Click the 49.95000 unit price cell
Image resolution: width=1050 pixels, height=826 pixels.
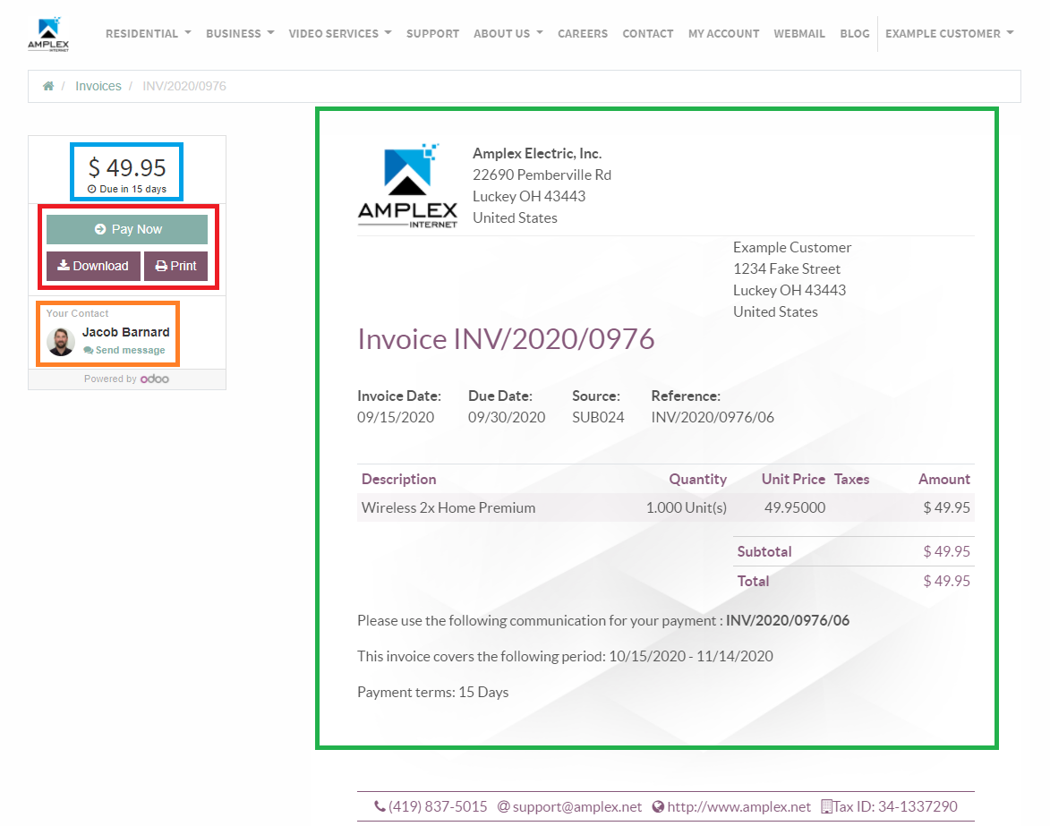point(795,508)
